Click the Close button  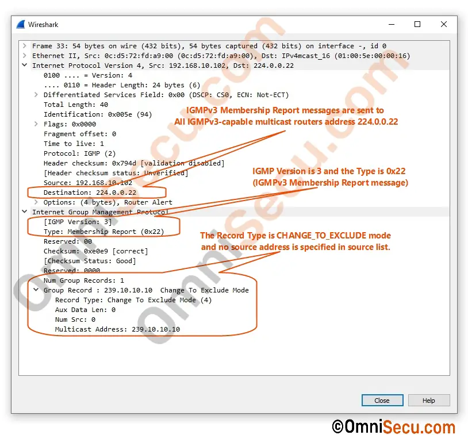pos(382,400)
